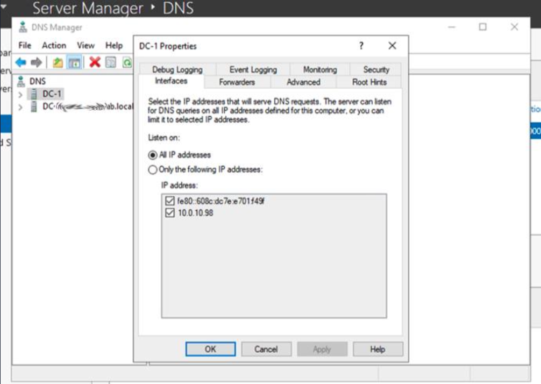Click the gray Forward arrow in toolbar
The image size is (541, 384).
[x=36, y=62]
